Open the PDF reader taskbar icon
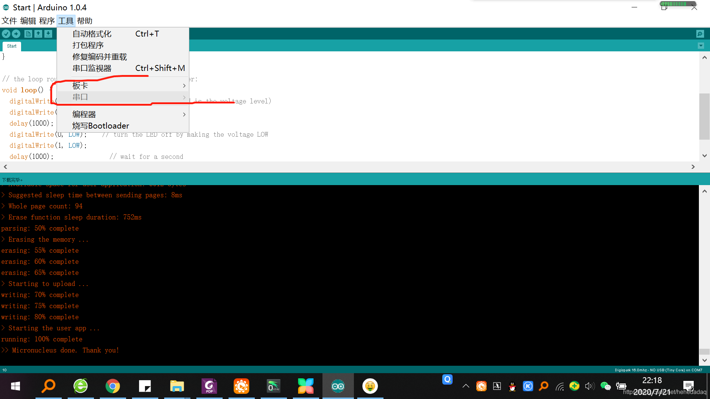This screenshot has height=399, width=710. [209, 386]
